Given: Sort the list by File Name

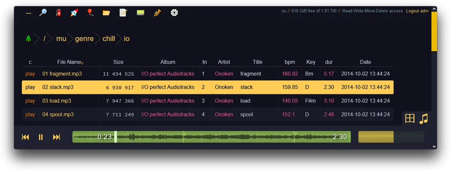Looking at the screenshot, I should point(69,62).
